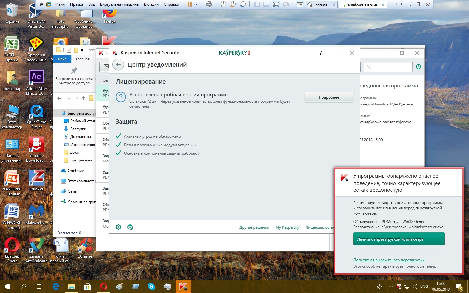Open Microsoft Edge from taskbar
This screenshot has height=293, width=469.
(56, 286)
